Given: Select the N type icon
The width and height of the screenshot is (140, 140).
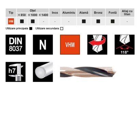Looking at the screenshot, I should 43,45.
